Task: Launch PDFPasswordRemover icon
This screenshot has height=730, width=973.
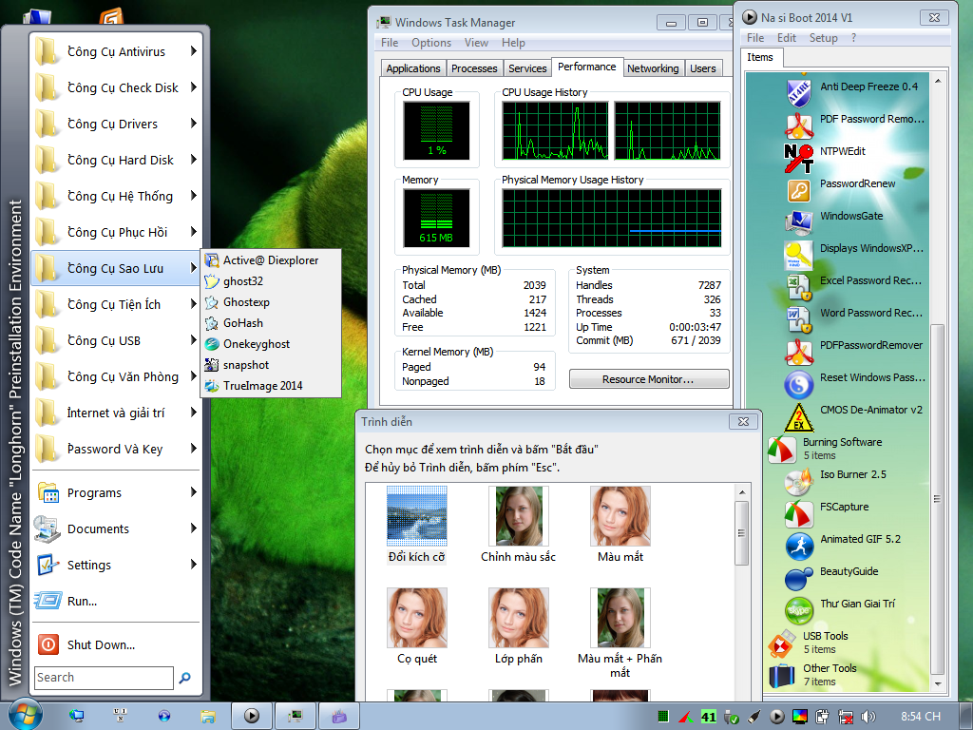Action: (x=798, y=352)
